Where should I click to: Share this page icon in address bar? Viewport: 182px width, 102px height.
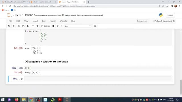click(x=163, y=6)
